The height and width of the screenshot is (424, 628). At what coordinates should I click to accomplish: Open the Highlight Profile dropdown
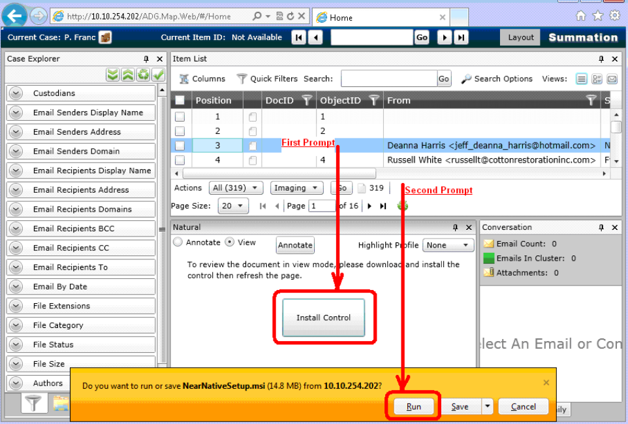click(x=448, y=245)
